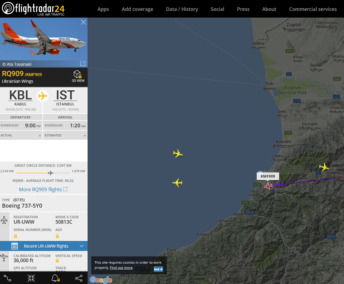Image resolution: width=344 pixels, height=284 pixels.
Task: Click the flight progress bar plane marker
Action: [x=51, y=173]
